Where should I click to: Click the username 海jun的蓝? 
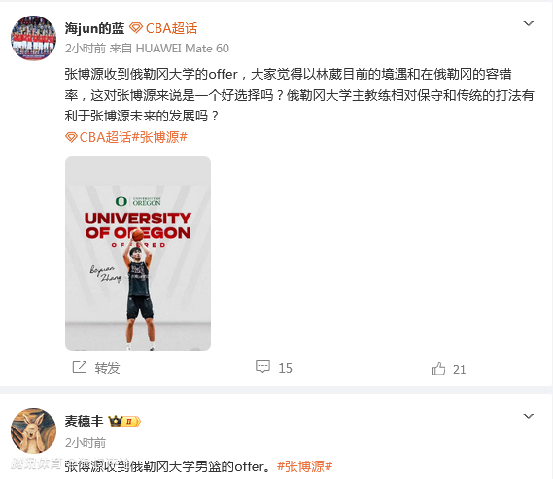click(94, 28)
